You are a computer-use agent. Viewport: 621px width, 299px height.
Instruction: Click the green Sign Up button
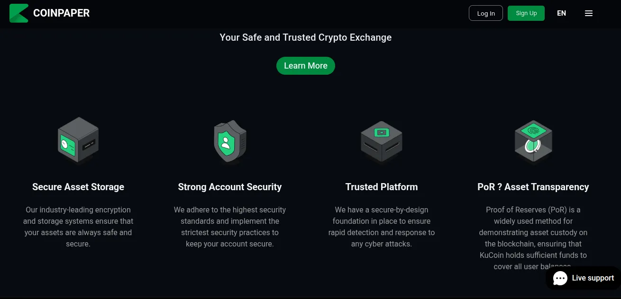[526, 13]
